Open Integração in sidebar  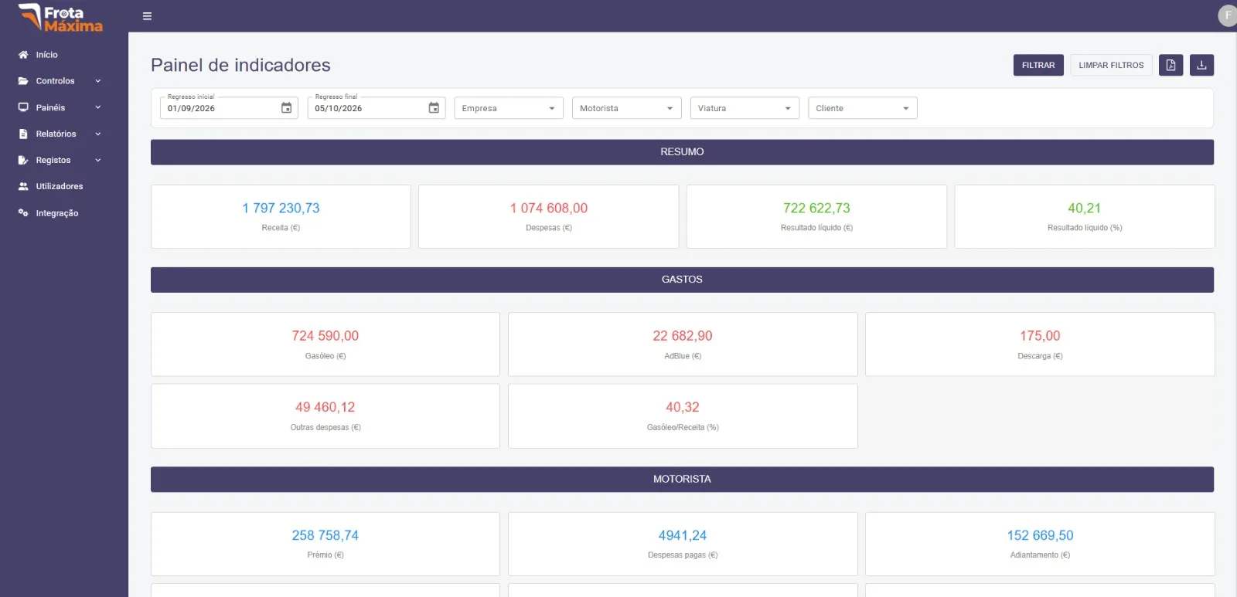pos(57,213)
